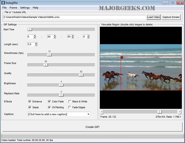This screenshot has height=143, width=185.
Task: Open the Frame menu
Action: click(13, 8)
